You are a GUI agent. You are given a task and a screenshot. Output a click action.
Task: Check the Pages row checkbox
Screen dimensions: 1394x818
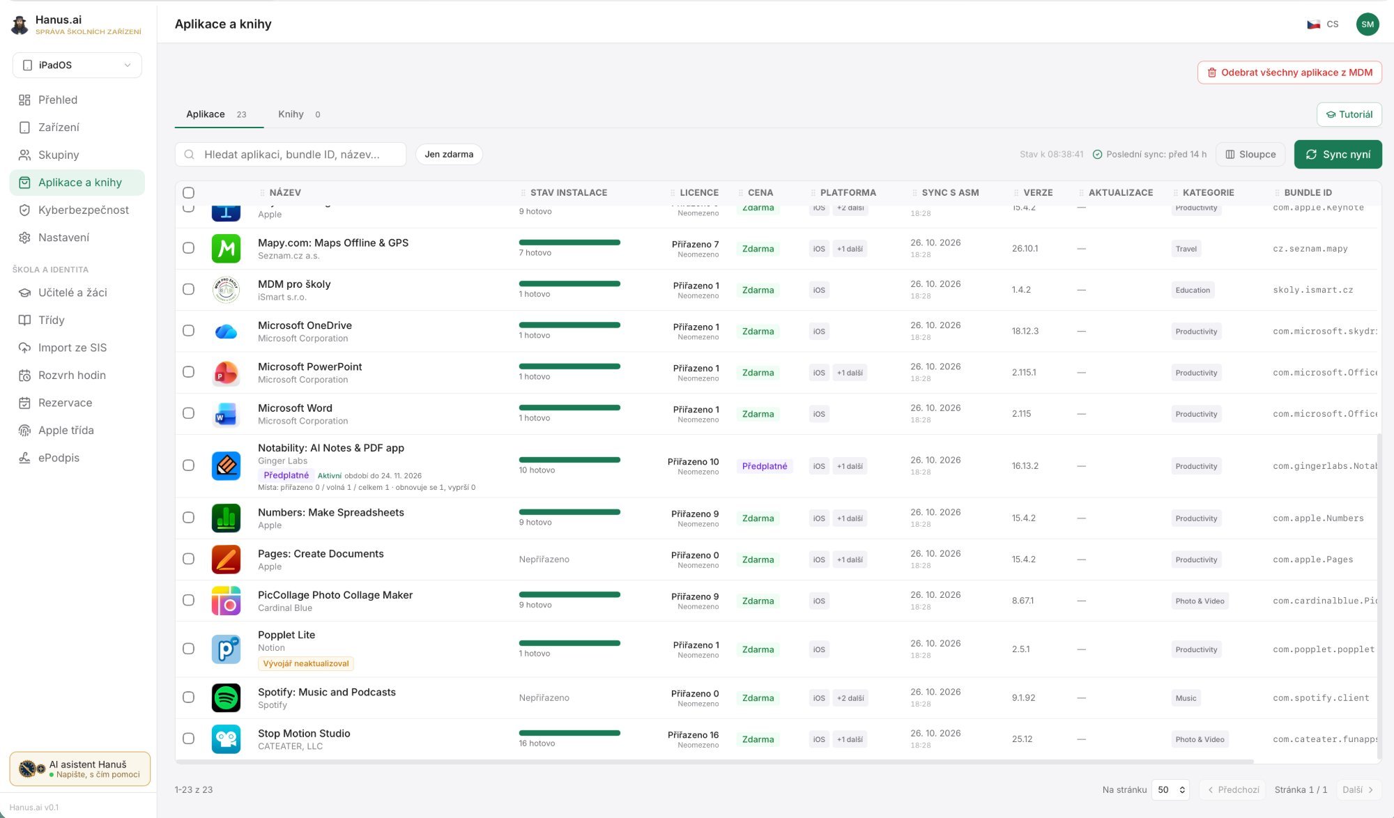point(188,559)
